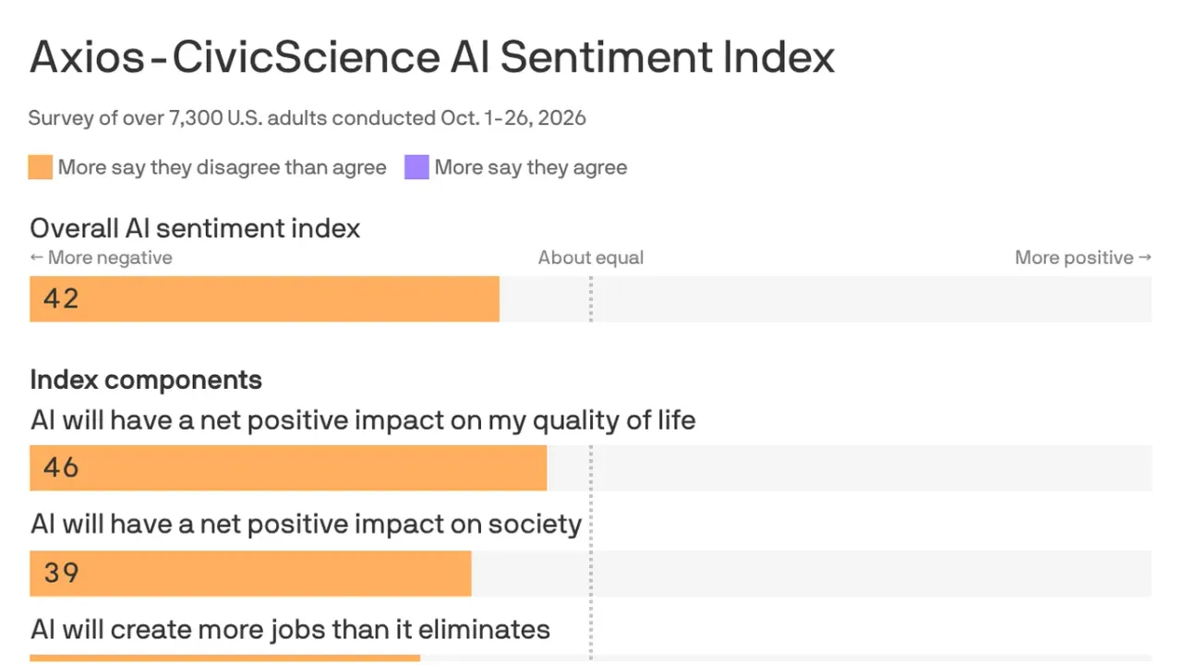
Task: Click the 'Overall AI sentiment index' heading
Action: coord(195,228)
